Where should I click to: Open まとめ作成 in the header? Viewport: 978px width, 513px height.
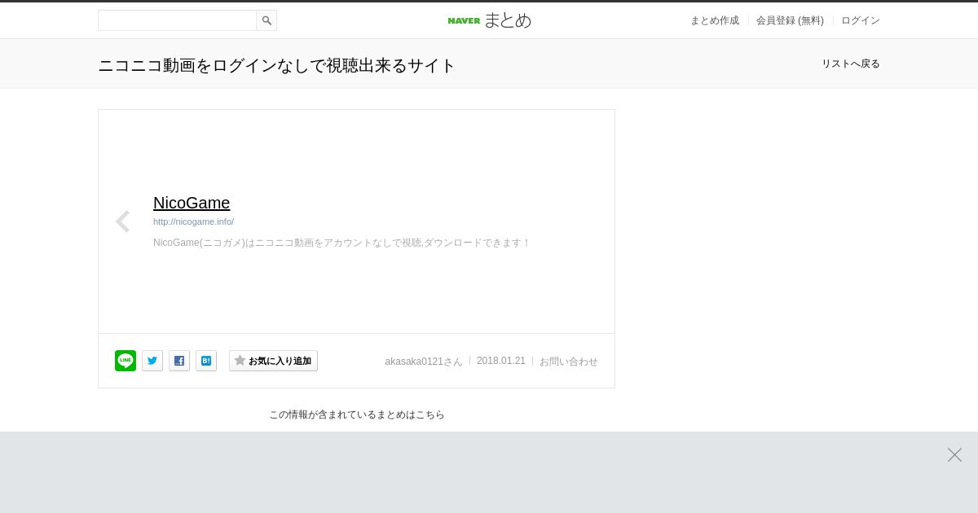[x=715, y=20]
